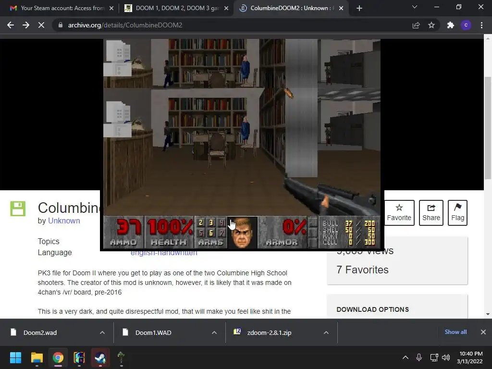This screenshot has height=369, width=492.
Task: Click the Doom gameplay screenshot image
Action: (242, 144)
